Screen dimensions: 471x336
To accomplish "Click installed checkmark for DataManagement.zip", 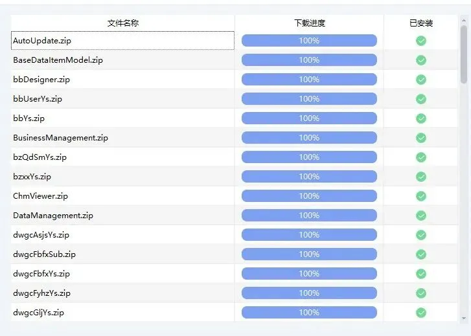I will coord(421,216).
